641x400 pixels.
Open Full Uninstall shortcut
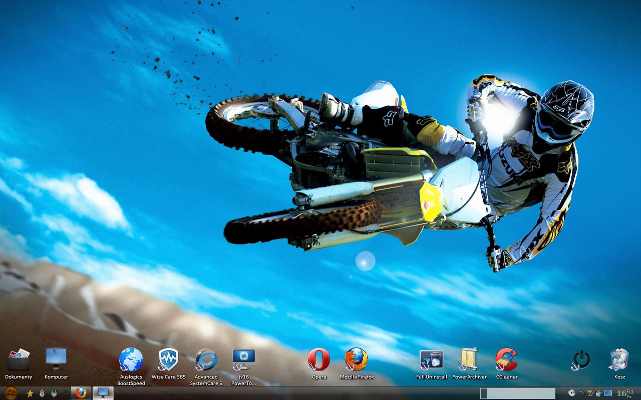[x=431, y=360]
